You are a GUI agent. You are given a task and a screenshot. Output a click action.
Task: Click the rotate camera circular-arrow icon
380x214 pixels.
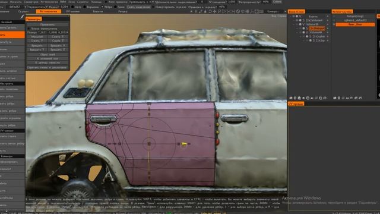(x=210, y=11)
